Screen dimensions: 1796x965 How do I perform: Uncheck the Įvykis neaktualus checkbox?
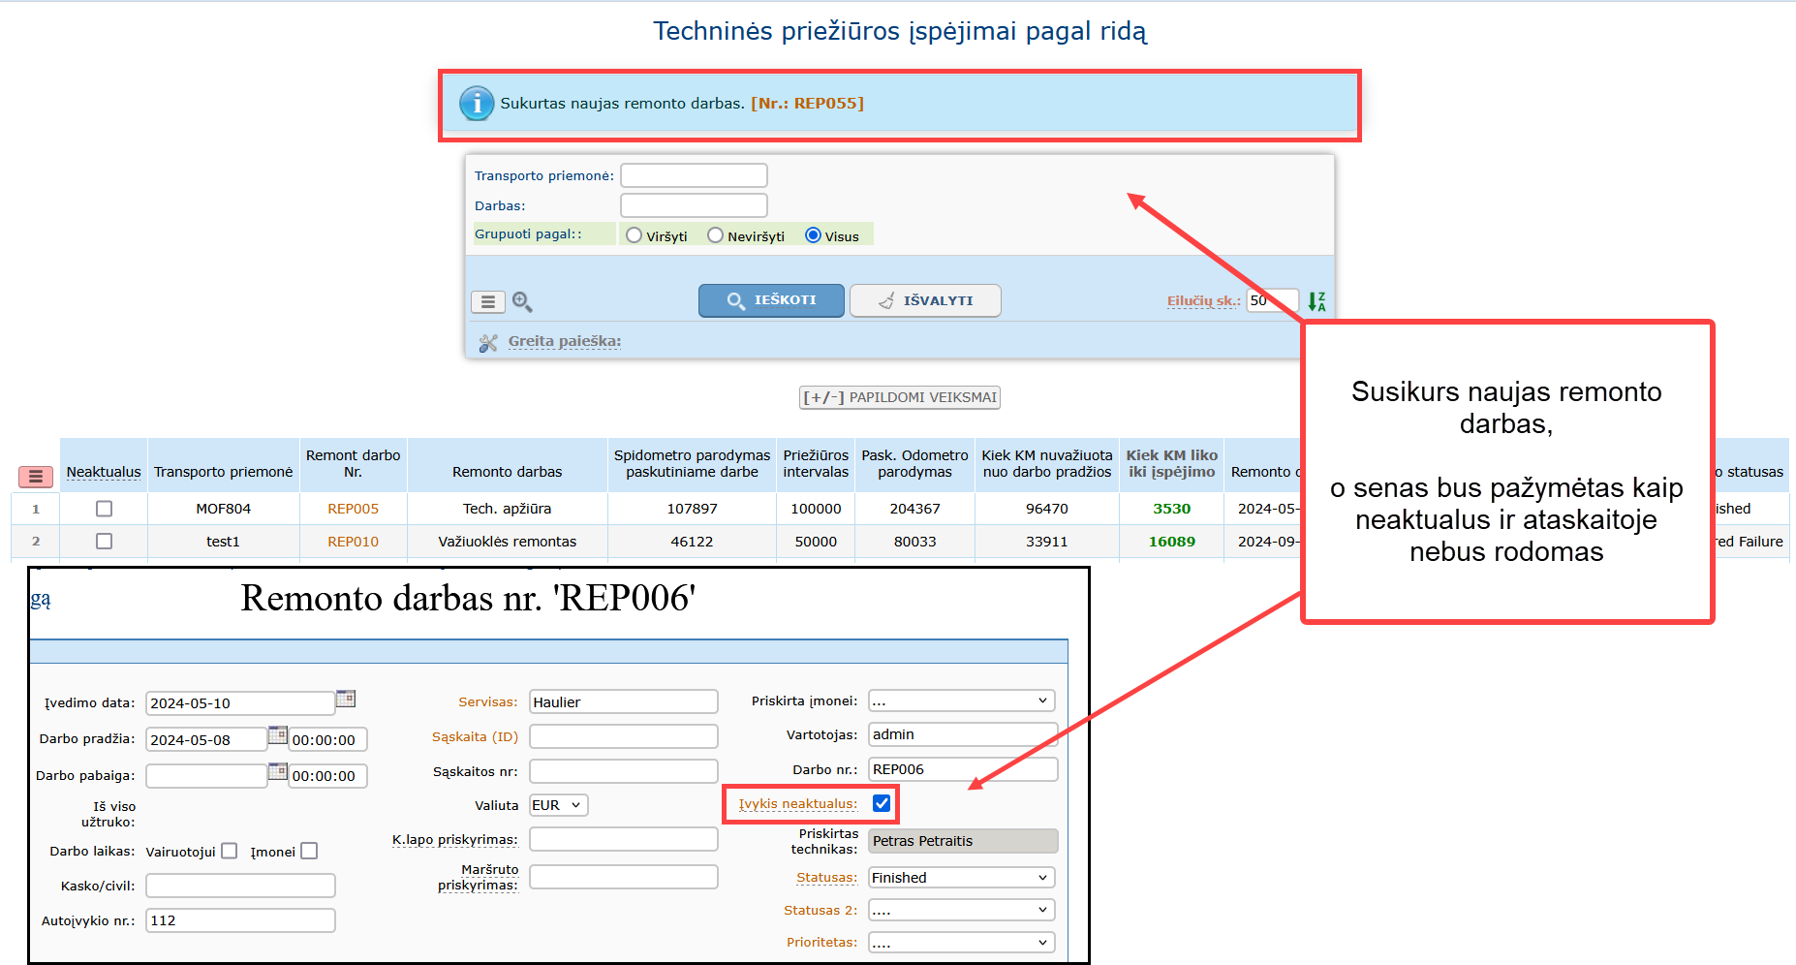882,803
